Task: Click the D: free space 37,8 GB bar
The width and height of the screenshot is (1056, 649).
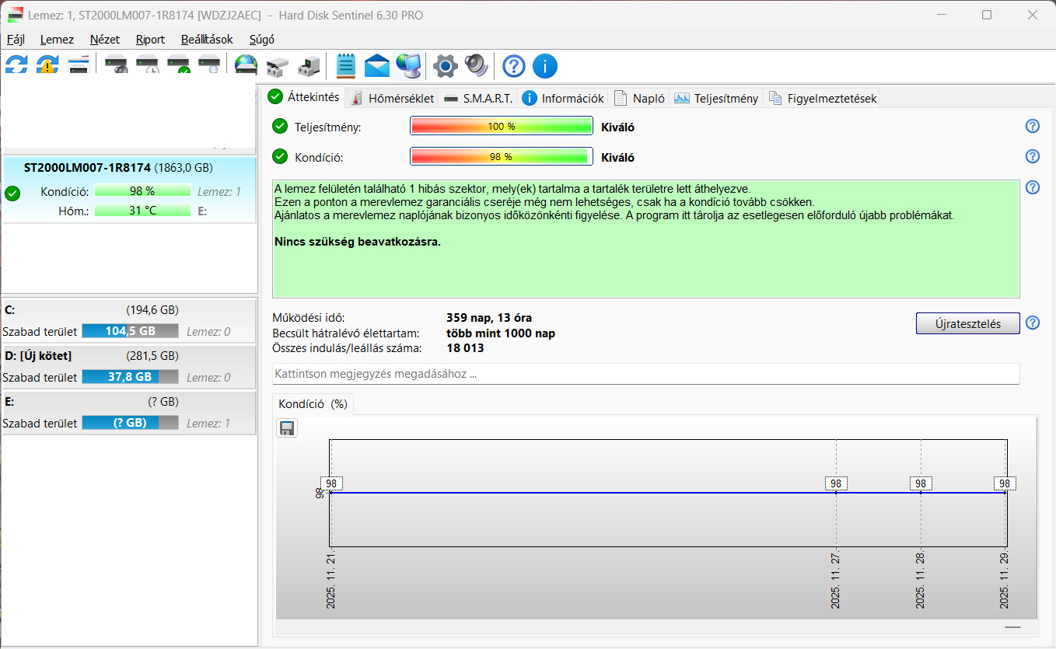Action: point(130,377)
